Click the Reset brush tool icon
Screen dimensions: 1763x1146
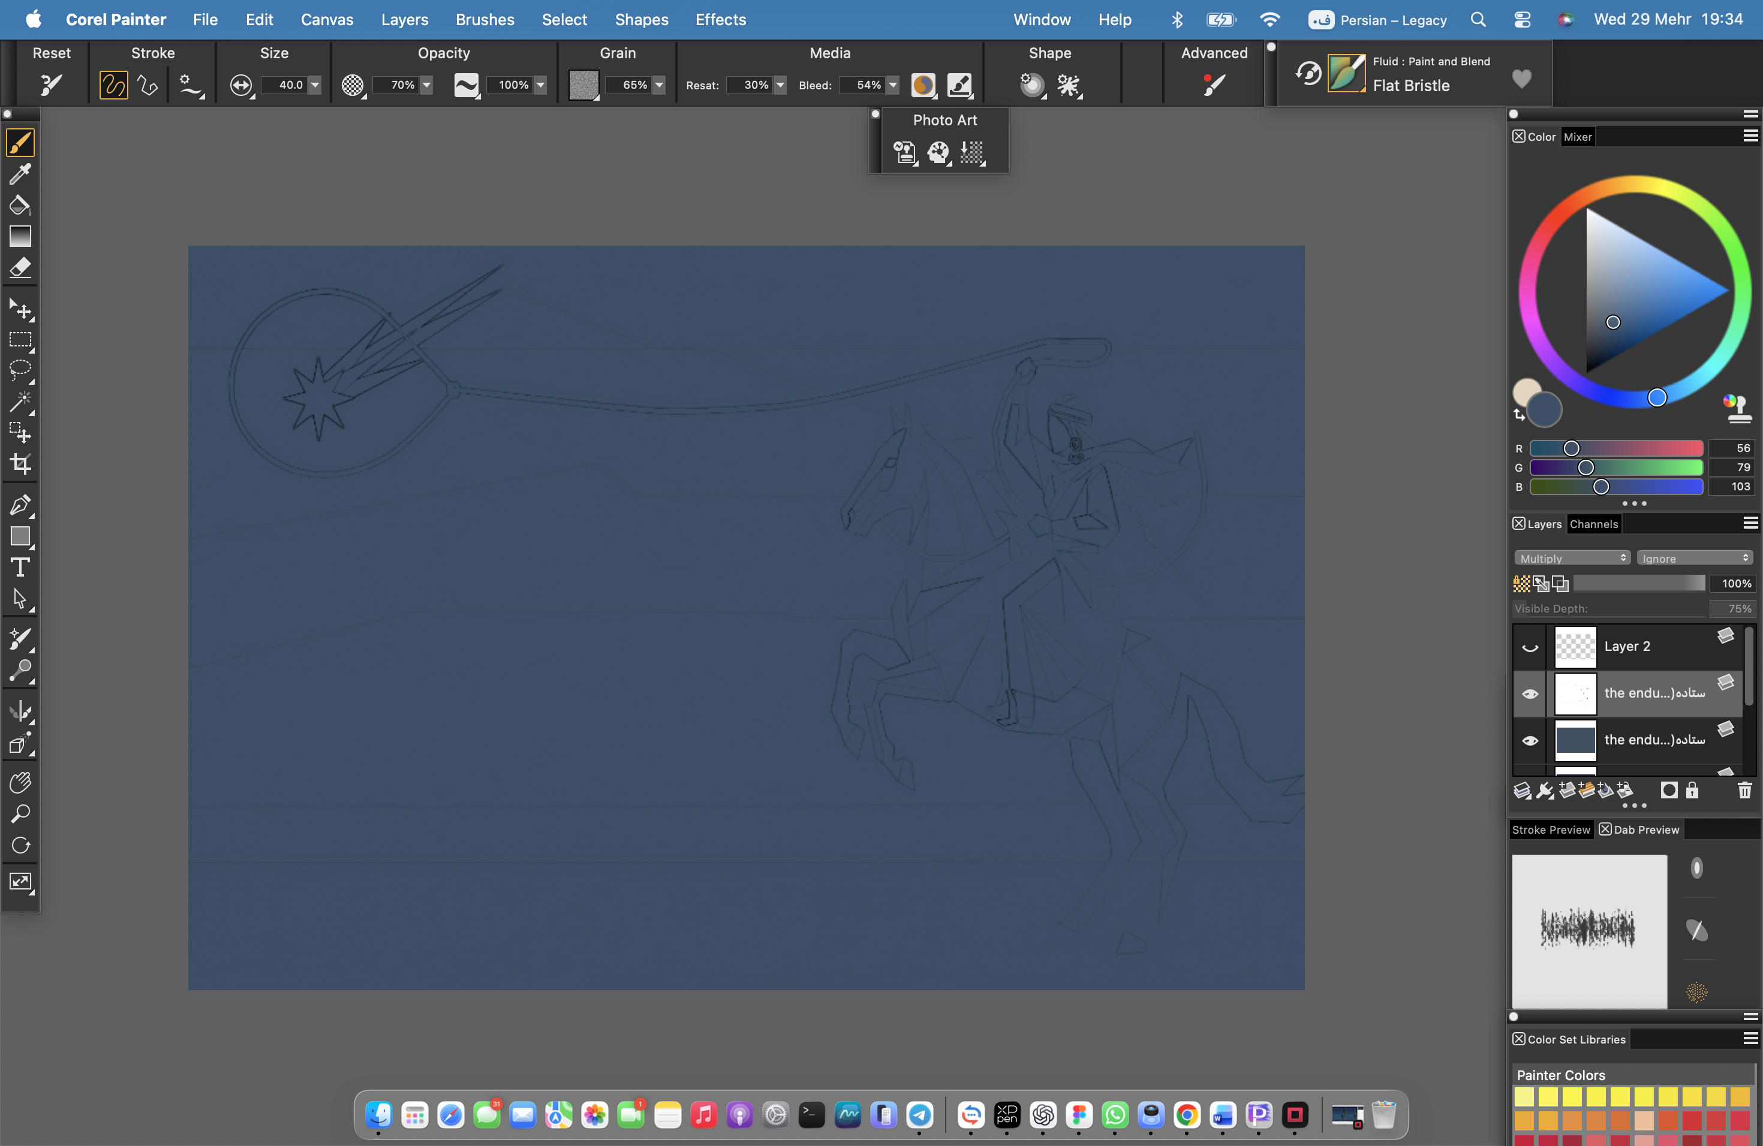pyautogui.click(x=50, y=85)
